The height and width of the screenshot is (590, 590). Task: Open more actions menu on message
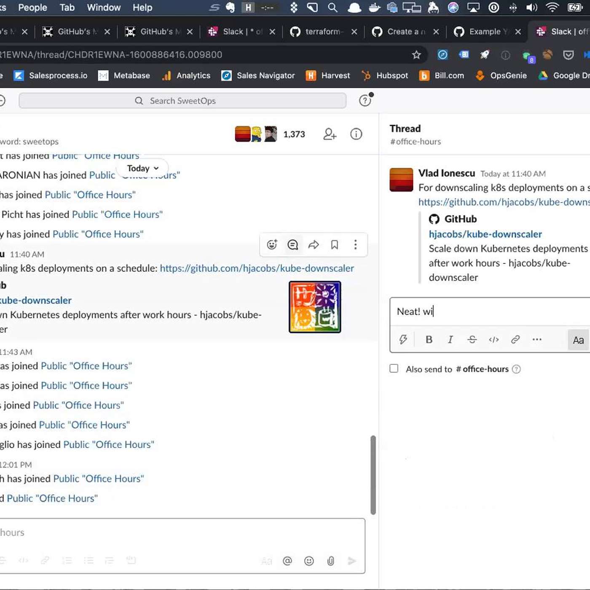(355, 244)
